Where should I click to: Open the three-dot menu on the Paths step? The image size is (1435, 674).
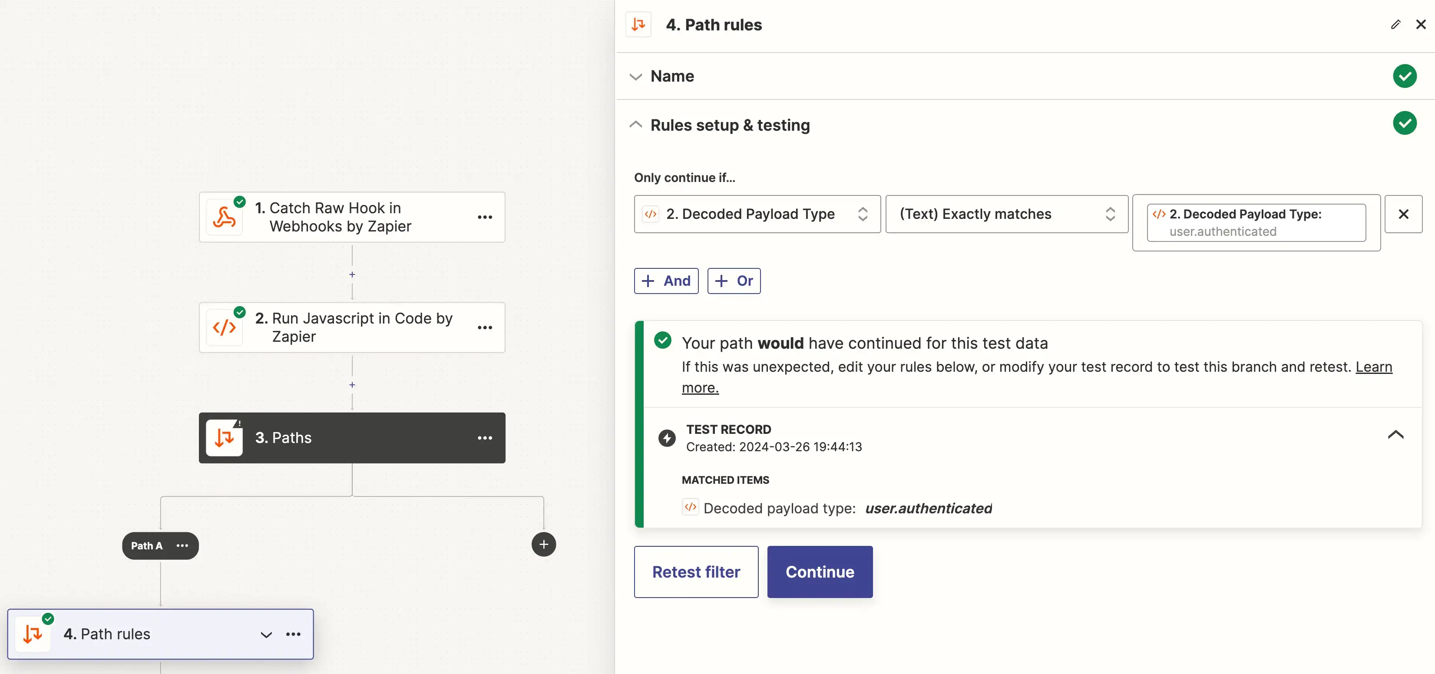tap(485, 438)
